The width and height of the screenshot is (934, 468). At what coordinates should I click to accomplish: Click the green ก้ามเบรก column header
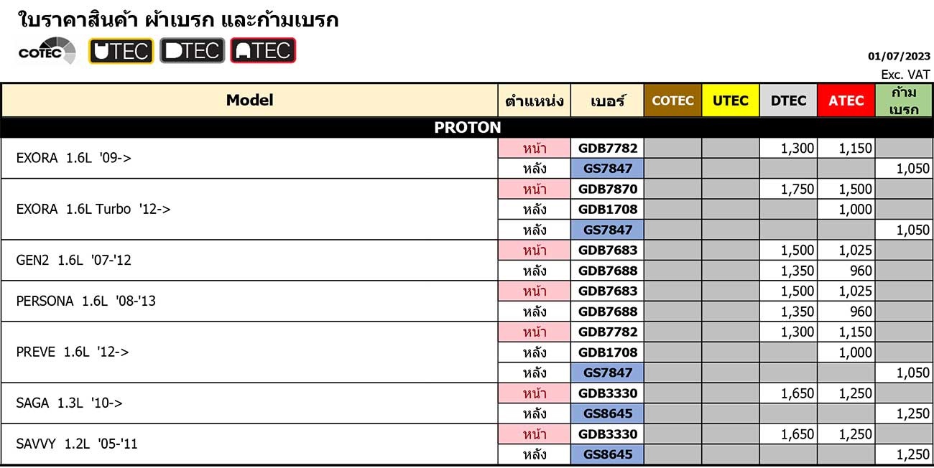tap(904, 100)
